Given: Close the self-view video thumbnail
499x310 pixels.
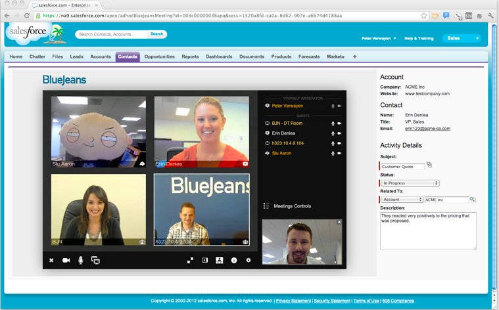Looking at the screenshot, I should pos(339,222).
